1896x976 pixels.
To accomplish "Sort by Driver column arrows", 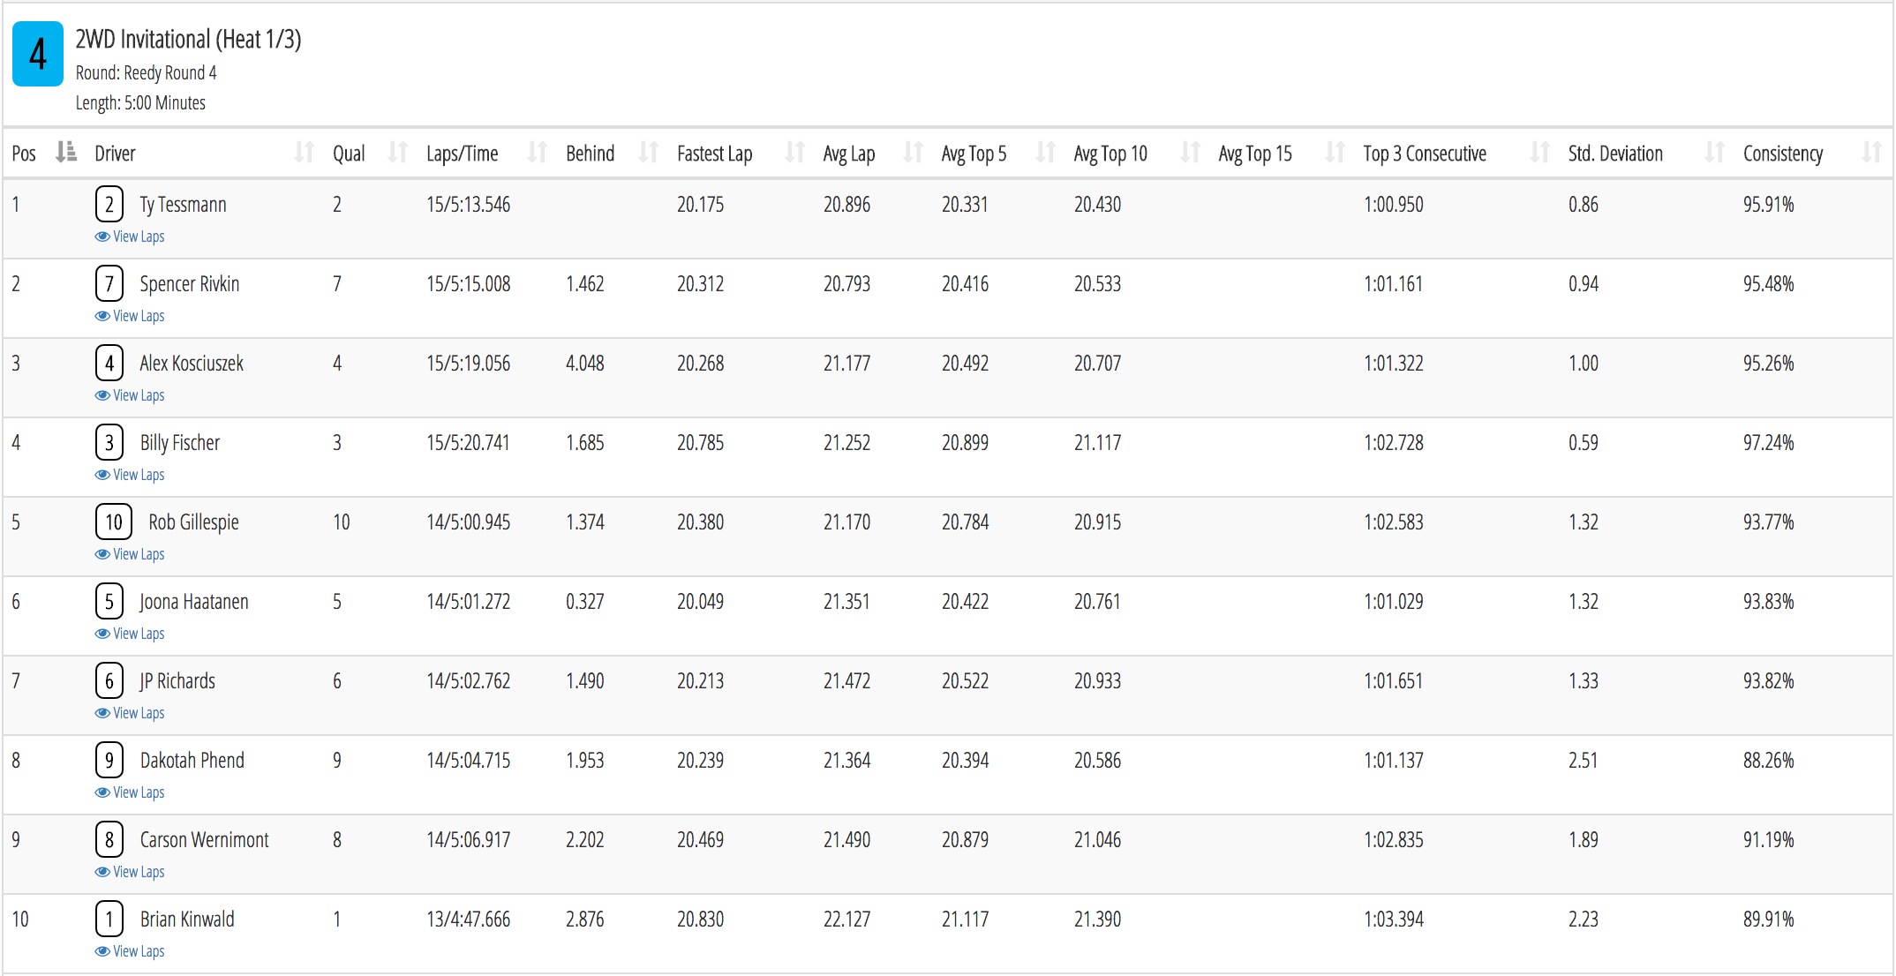I will (x=305, y=153).
